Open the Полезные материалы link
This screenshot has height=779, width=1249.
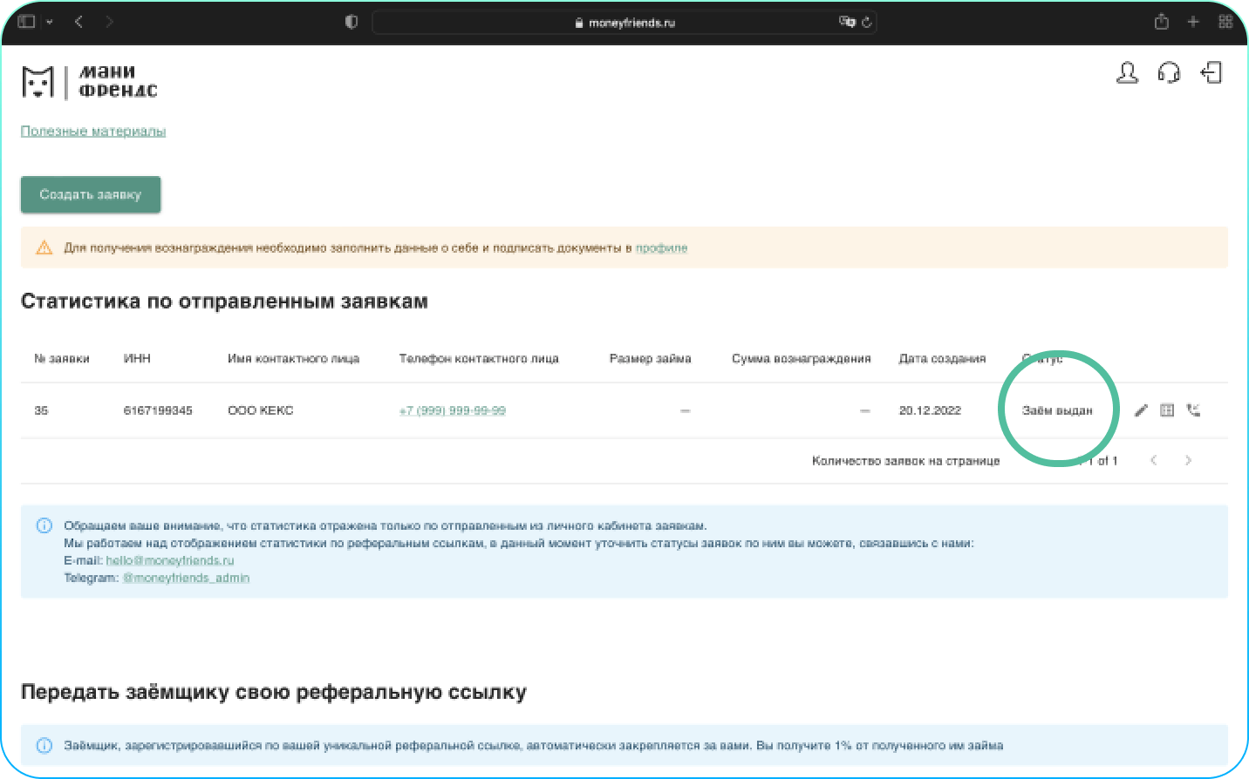coord(92,131)
